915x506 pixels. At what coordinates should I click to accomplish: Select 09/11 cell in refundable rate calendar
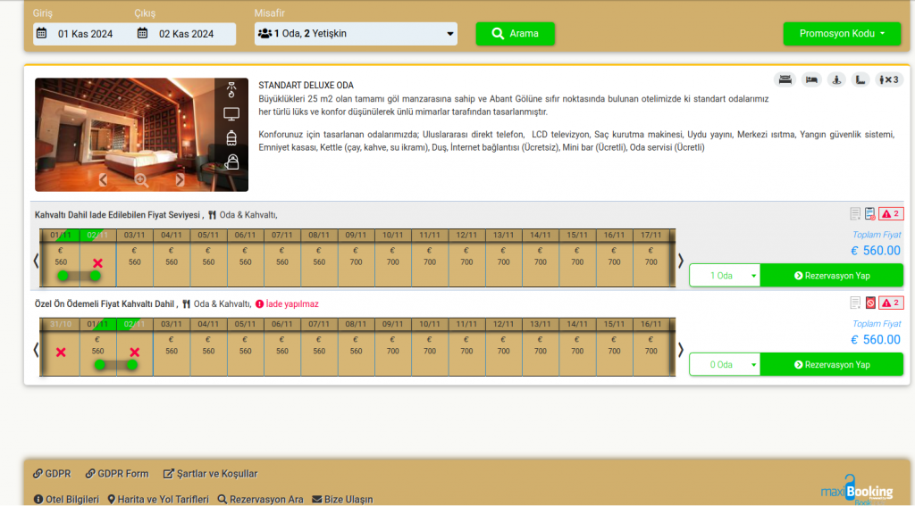pos(356,257)
